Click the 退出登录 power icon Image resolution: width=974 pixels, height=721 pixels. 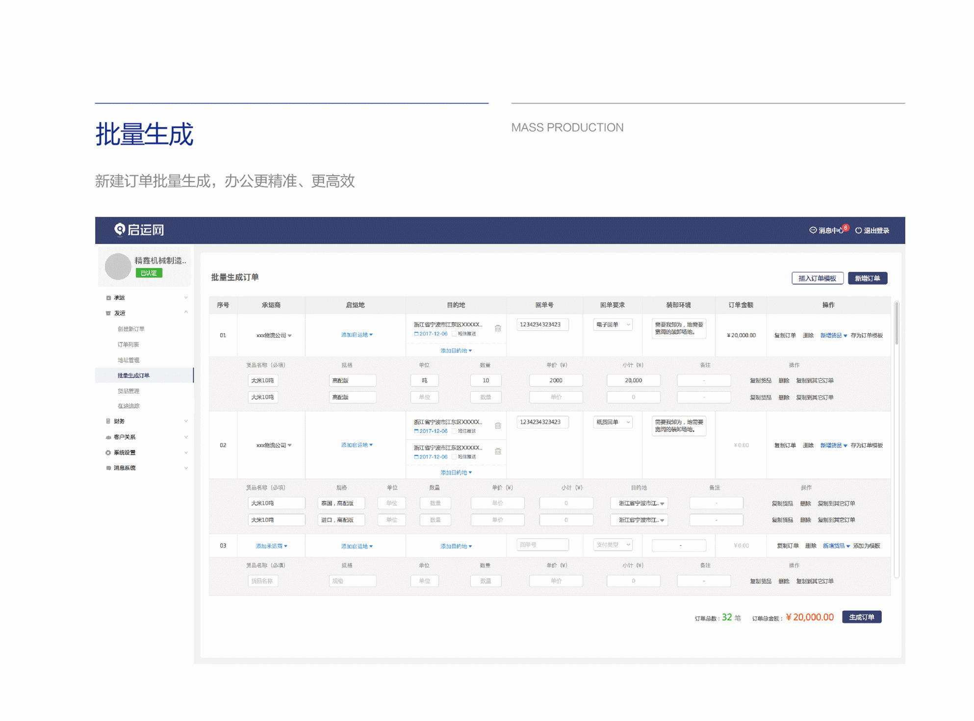click(858, 230)
